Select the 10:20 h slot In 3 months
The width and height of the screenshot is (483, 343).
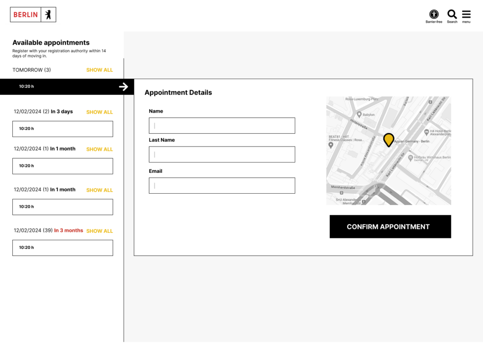[63, 248]
